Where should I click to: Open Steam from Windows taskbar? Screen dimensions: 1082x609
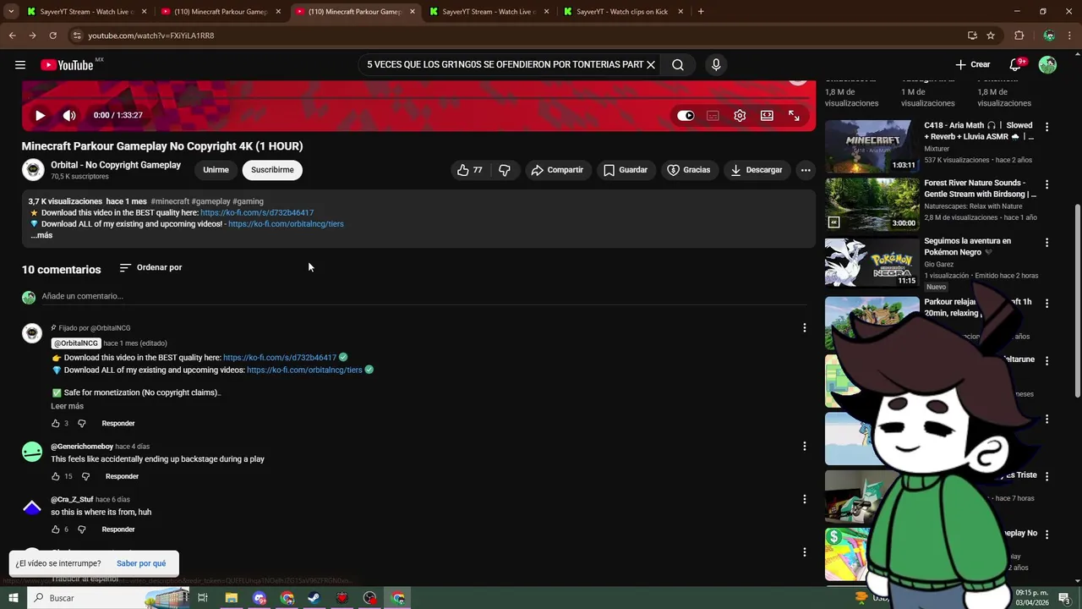[x=314, y=598]
